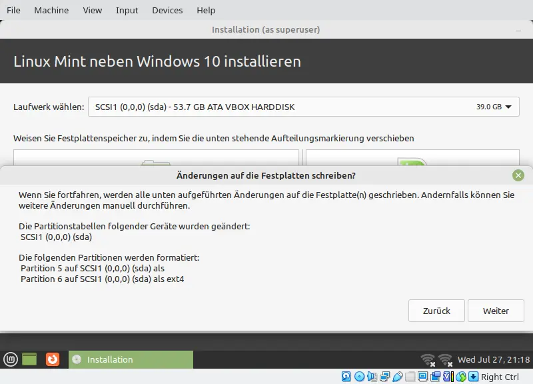The height and width of the screenshot is (384, 533).
Task: Click 'Partition 5 auf SCSI1 (0,0,0) (sda) als'
Action: (93, 268)
